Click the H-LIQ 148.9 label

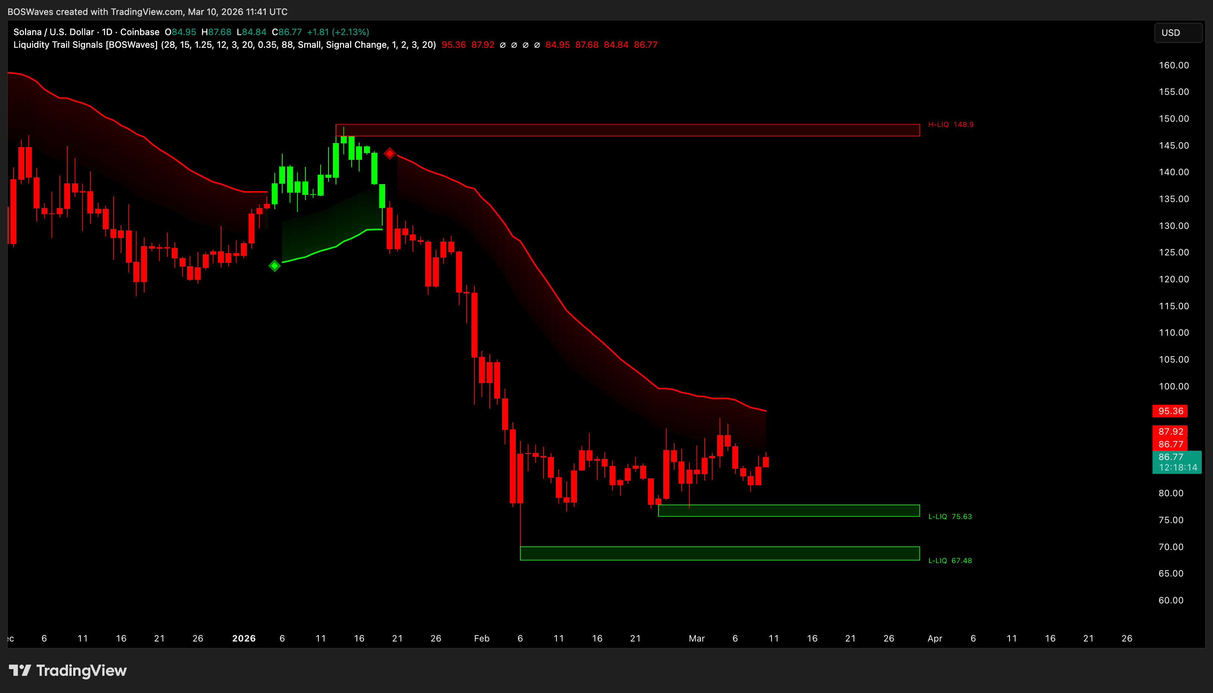950,125
